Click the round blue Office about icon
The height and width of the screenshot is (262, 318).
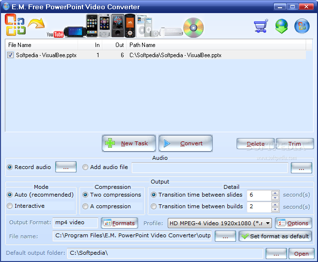(x=302, y=26)
